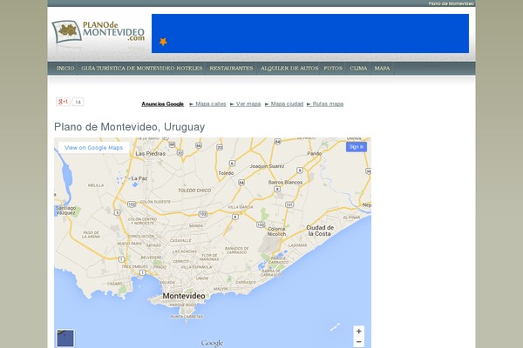This screenshot has width=523, height=348.
Task: Open the MAPA menu item
Action: [382, 68]
